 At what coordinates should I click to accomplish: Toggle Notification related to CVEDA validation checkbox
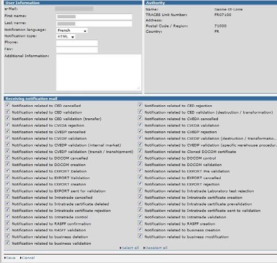click(x=140, y=124)
